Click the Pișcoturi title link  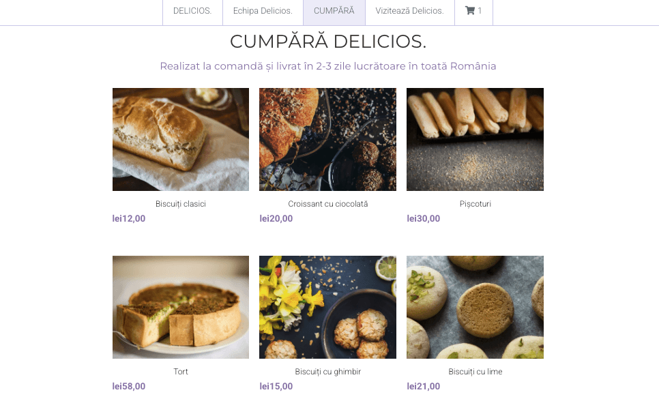[x=475, y=204]
